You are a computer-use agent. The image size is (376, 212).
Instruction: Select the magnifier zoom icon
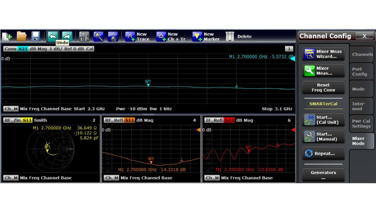pyautogui.click(x=98, y=36)
